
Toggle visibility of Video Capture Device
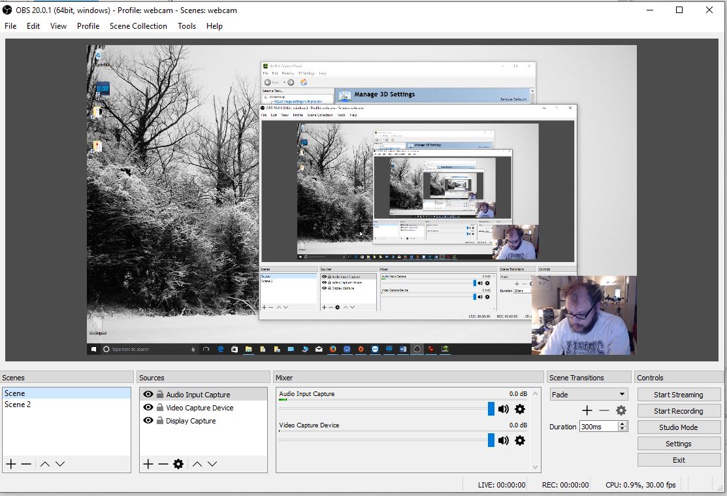click(x=148, y=408)
